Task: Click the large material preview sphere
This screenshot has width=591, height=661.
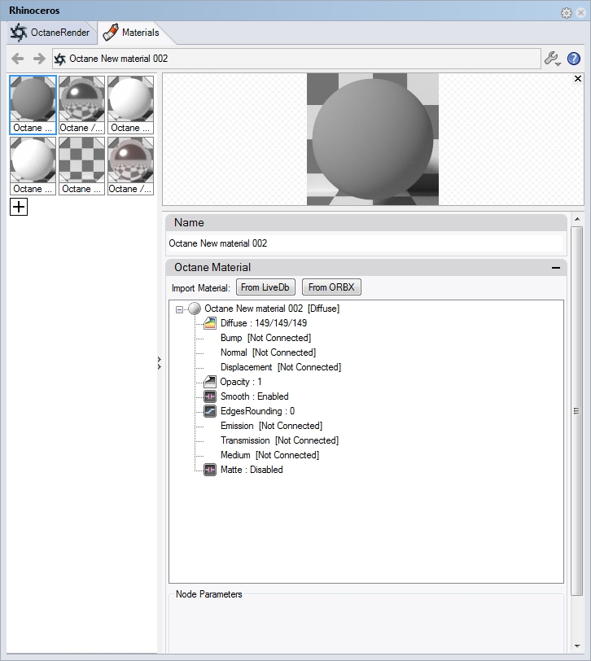Action: pyautogui.click(x=373, y=139)
